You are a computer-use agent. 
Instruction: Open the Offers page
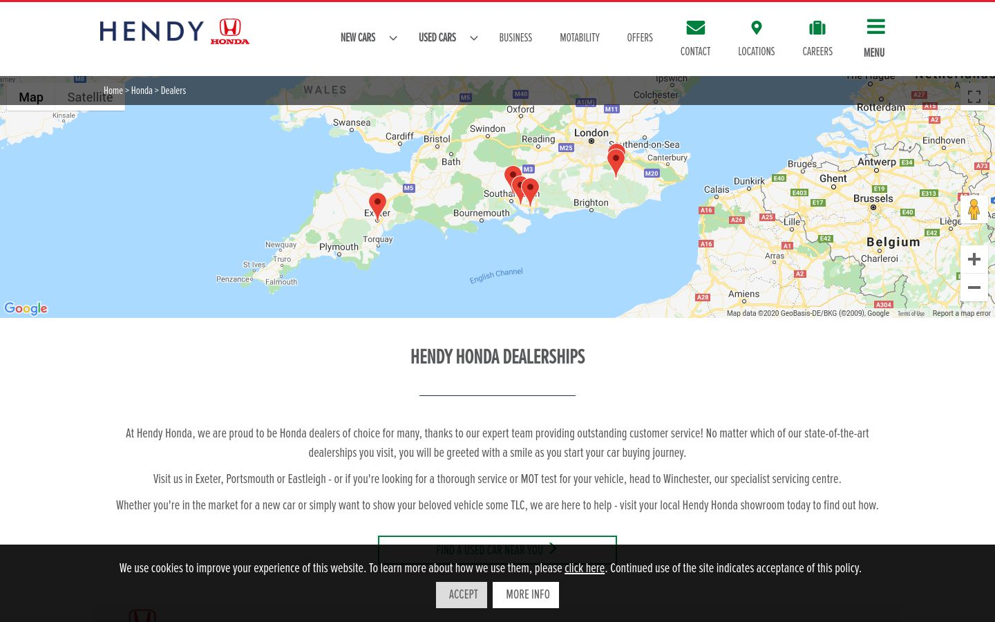tap(640, 38)
